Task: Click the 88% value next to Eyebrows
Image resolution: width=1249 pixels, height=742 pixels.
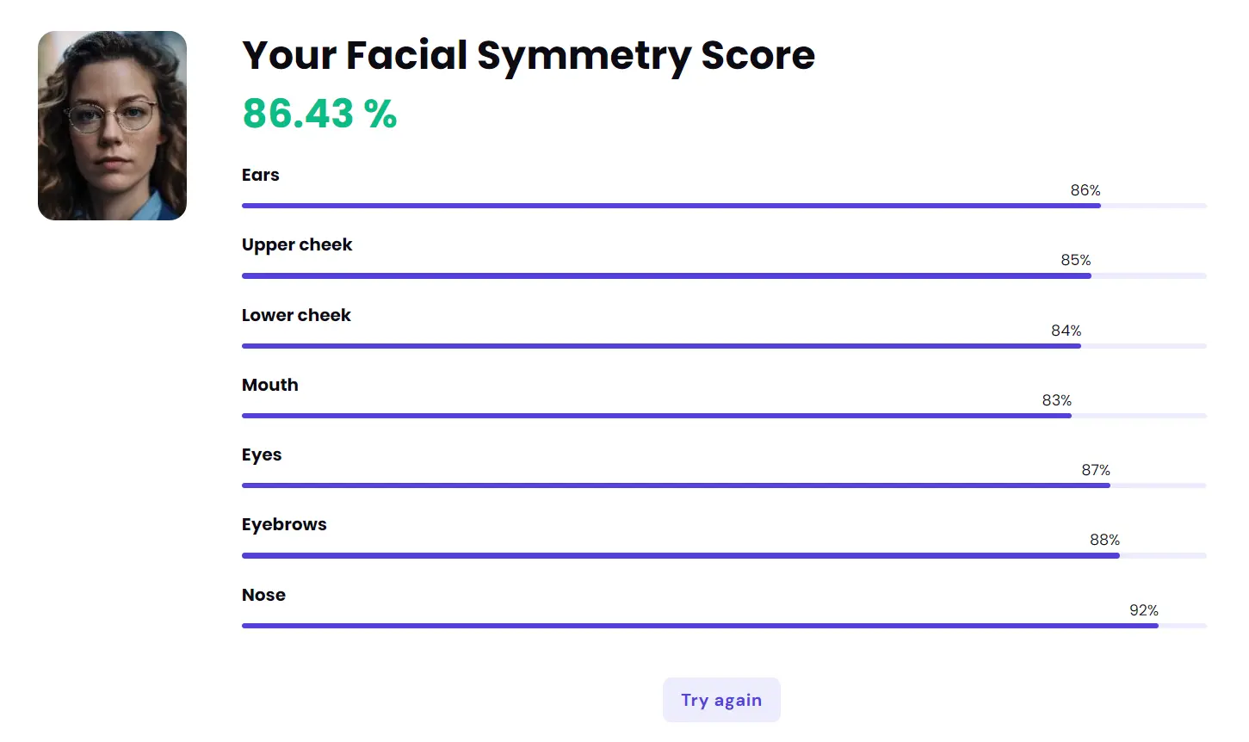Action: pos(1104,540)
